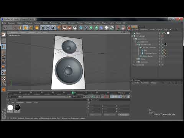Open the Funktionen menu

pos(54,23)
